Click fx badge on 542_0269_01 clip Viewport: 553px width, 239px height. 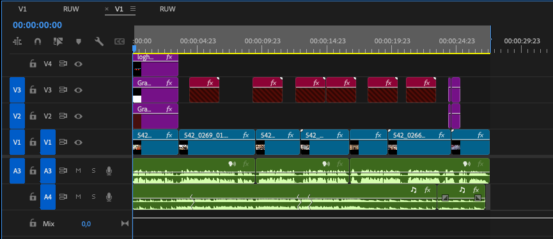coord(246,135)
